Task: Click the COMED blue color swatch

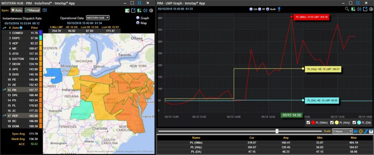Action: click(x=41, y=33)
